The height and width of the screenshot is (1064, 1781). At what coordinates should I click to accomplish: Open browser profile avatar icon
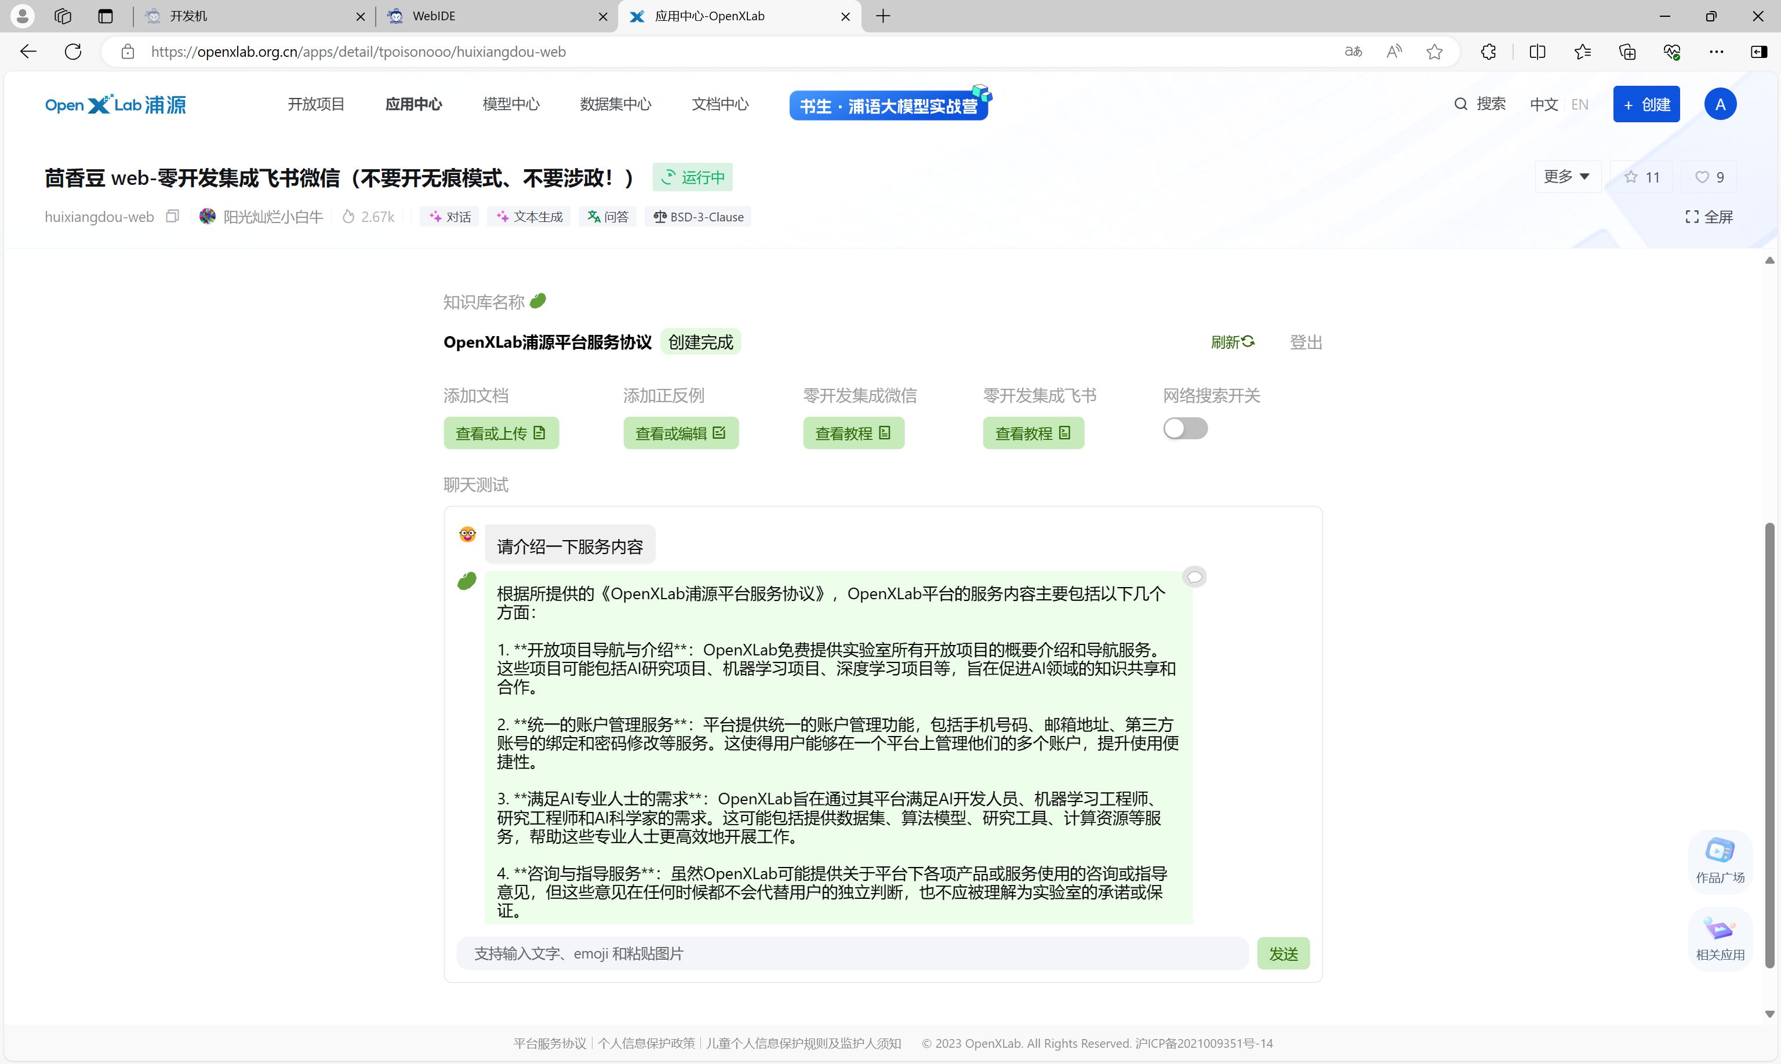pyautogui.click(x=22, y=16)
